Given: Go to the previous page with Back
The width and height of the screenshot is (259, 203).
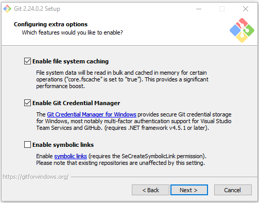Looking at the screenshot, I should pos(150,190).
